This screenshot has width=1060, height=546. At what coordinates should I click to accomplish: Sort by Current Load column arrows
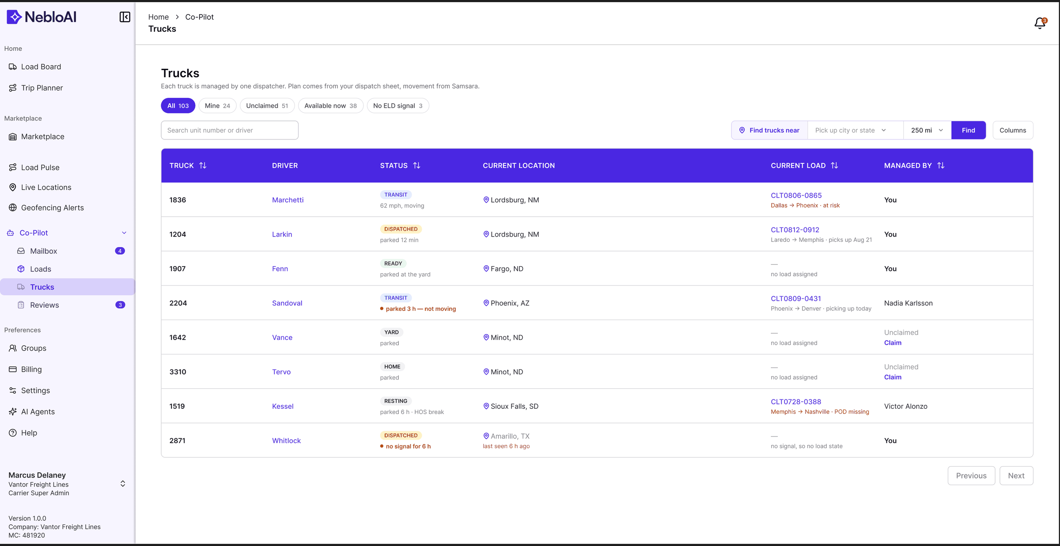pos(834,166)
